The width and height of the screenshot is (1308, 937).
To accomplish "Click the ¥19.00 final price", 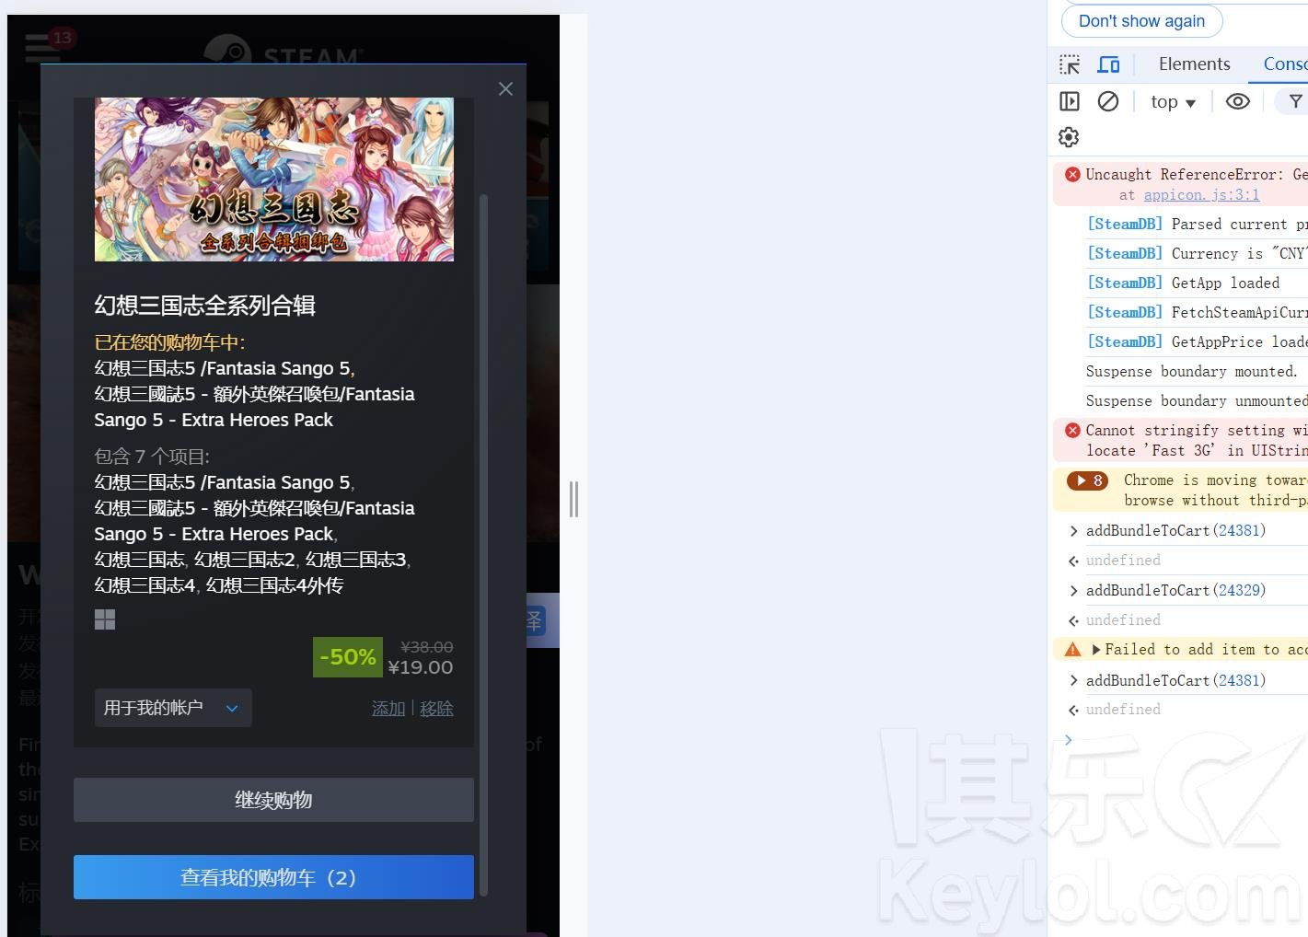I will click(421, 667).
